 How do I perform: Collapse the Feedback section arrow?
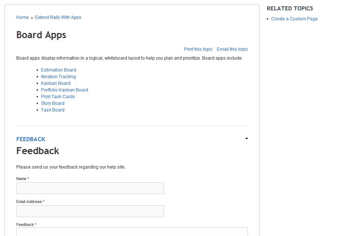[x=246, y=139]
